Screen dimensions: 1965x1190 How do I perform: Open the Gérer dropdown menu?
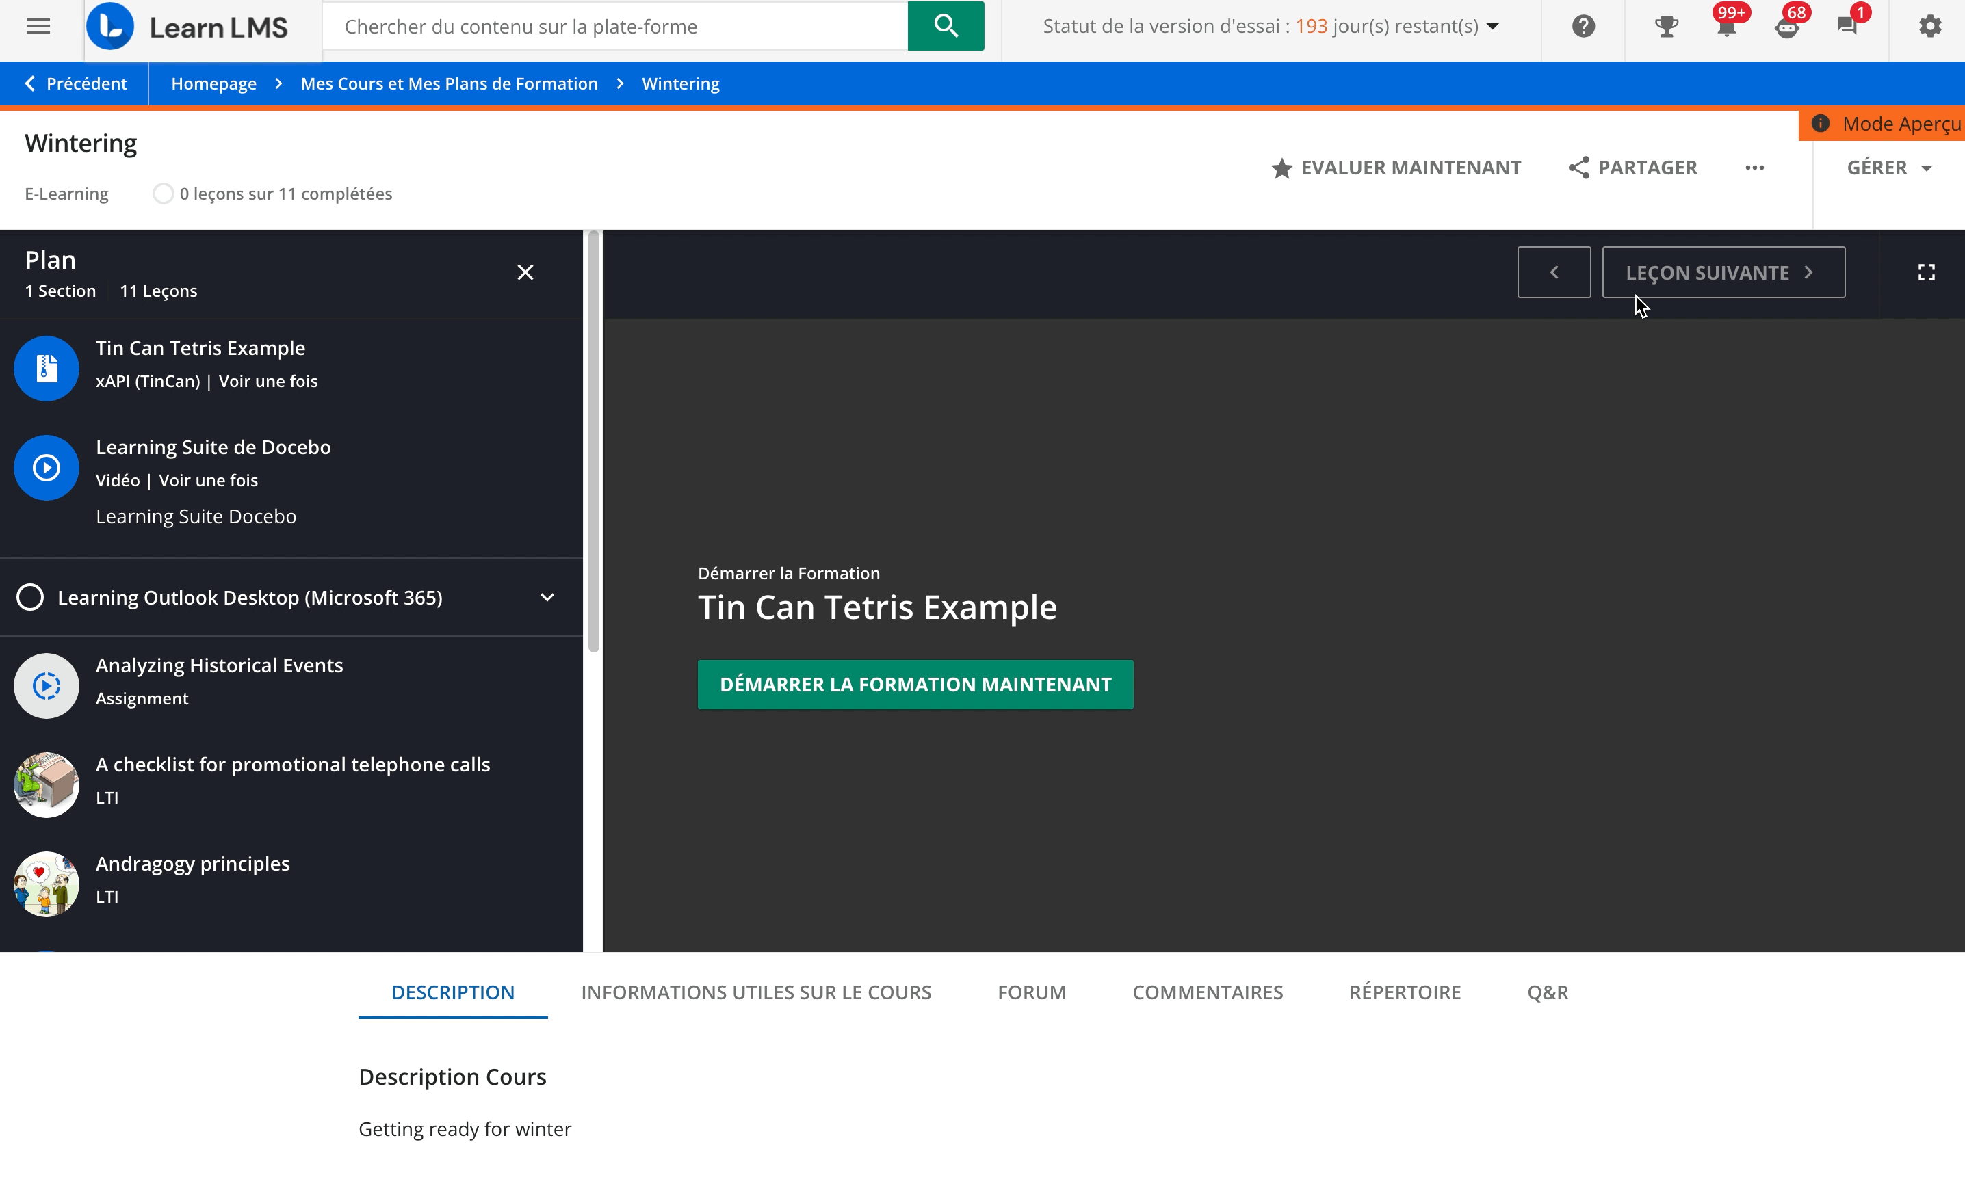1888,168
